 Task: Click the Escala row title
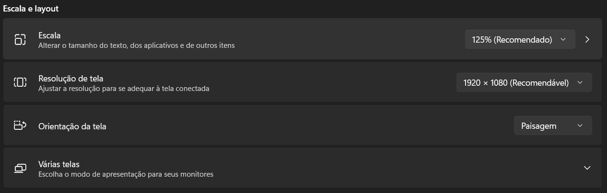[49, 35]
